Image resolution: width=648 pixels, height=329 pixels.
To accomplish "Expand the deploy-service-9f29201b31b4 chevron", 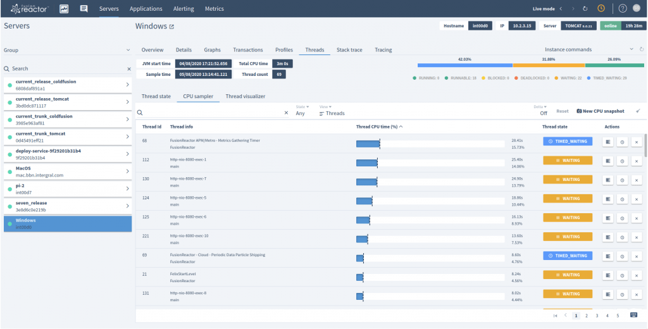I will tap(127, 154).
